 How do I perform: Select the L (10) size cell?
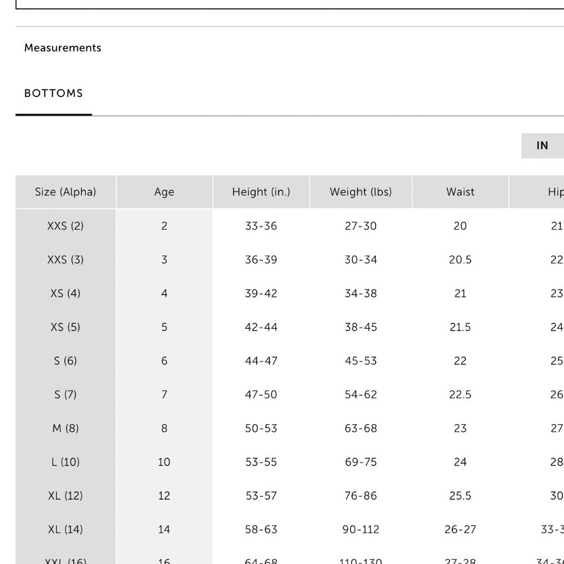(66, 462)
